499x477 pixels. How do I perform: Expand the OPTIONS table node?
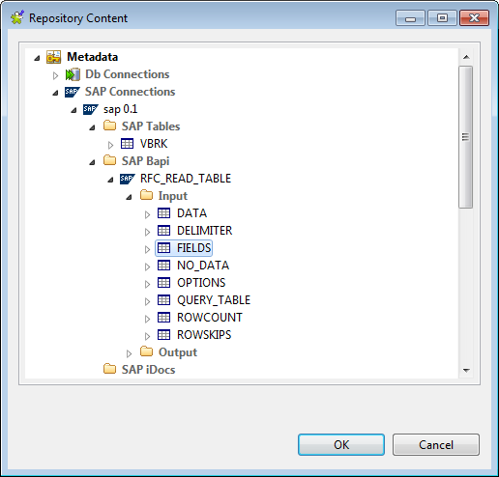click(147, 284)
